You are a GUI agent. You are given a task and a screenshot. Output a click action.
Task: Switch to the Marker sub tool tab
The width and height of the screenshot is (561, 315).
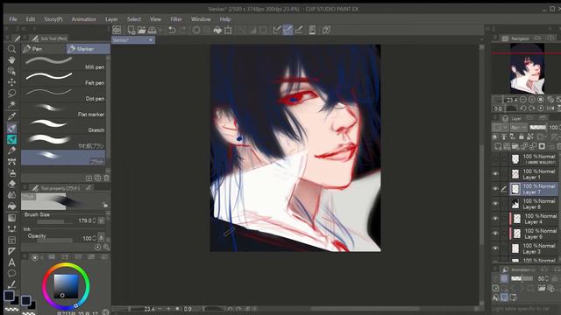88,49
